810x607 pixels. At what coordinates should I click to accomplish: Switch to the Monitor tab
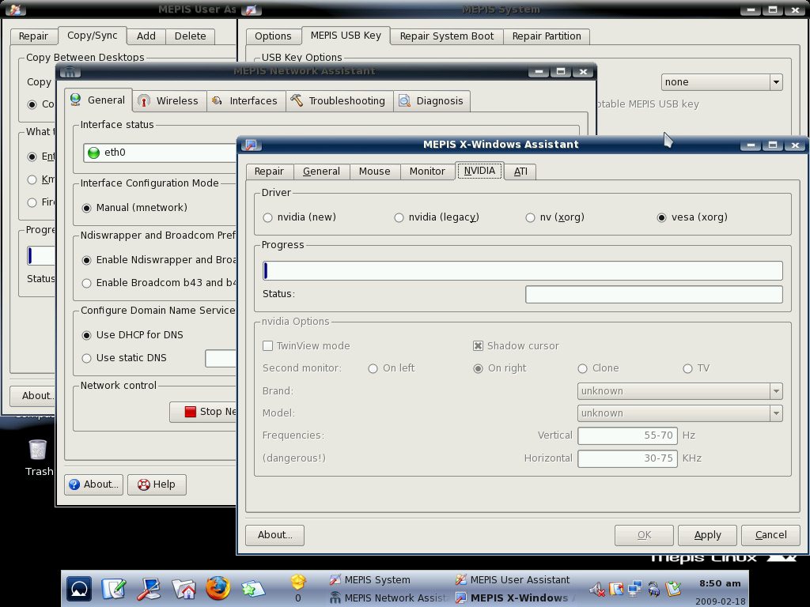[427, 172]
